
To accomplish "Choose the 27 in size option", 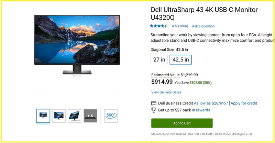I will tap(159, 60).
